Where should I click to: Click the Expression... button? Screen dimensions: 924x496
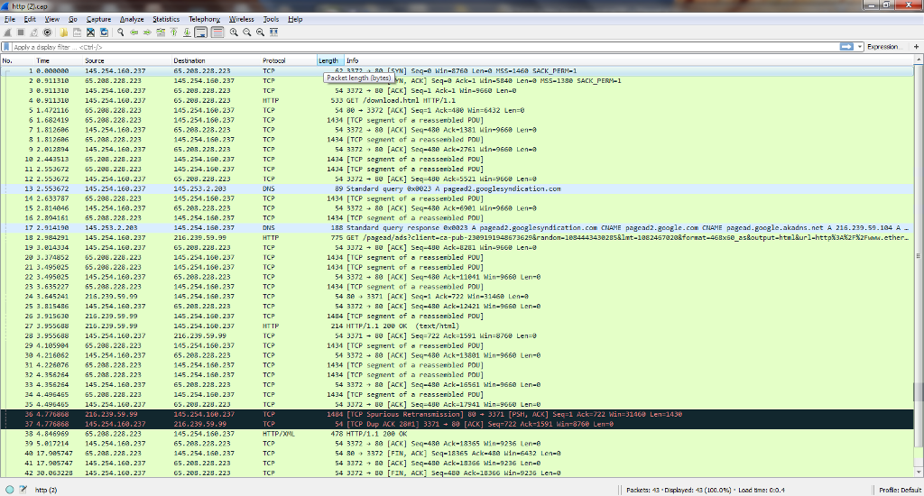tap(884, 46)
